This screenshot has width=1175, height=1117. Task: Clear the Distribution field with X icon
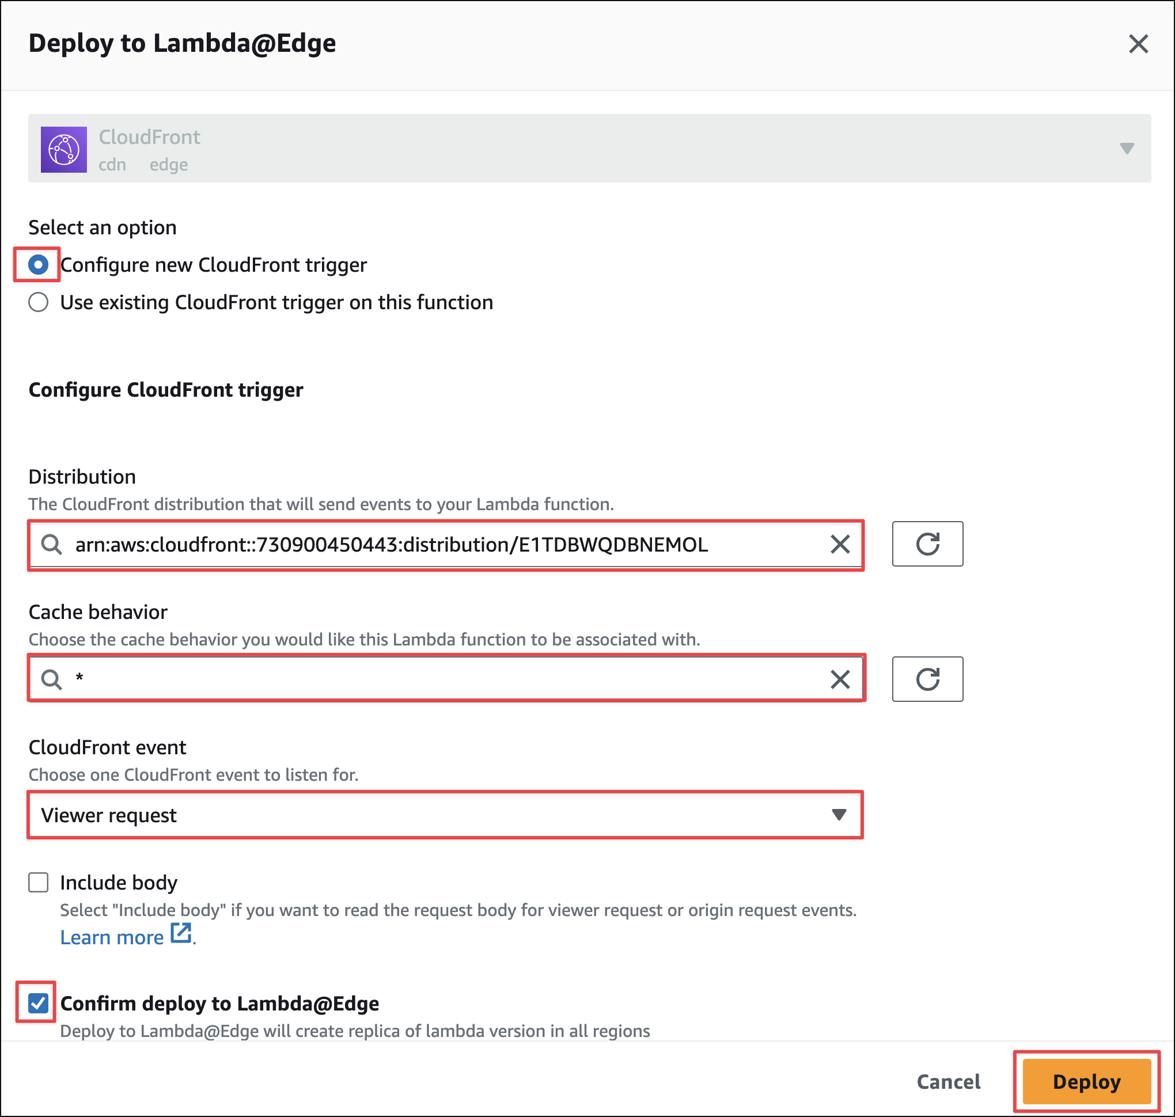click(x=840, y=544)
